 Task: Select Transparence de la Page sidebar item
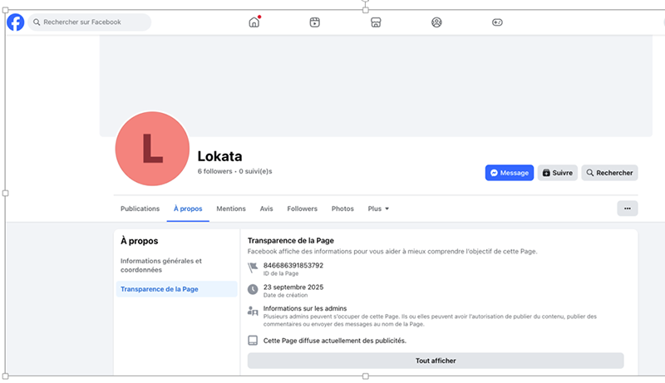[x=176, y=289]
